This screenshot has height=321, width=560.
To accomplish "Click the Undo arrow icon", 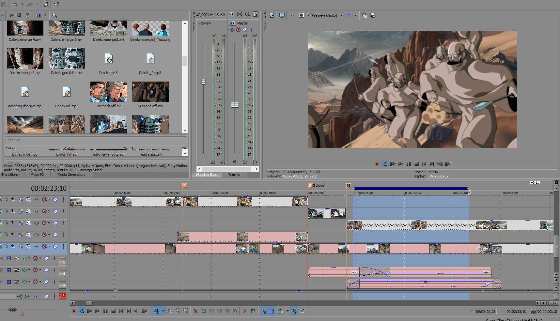I will [x=15, y=4].
